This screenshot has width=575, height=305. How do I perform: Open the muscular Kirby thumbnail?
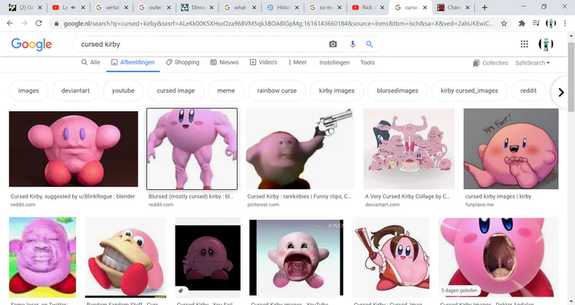tap(192, 149)
